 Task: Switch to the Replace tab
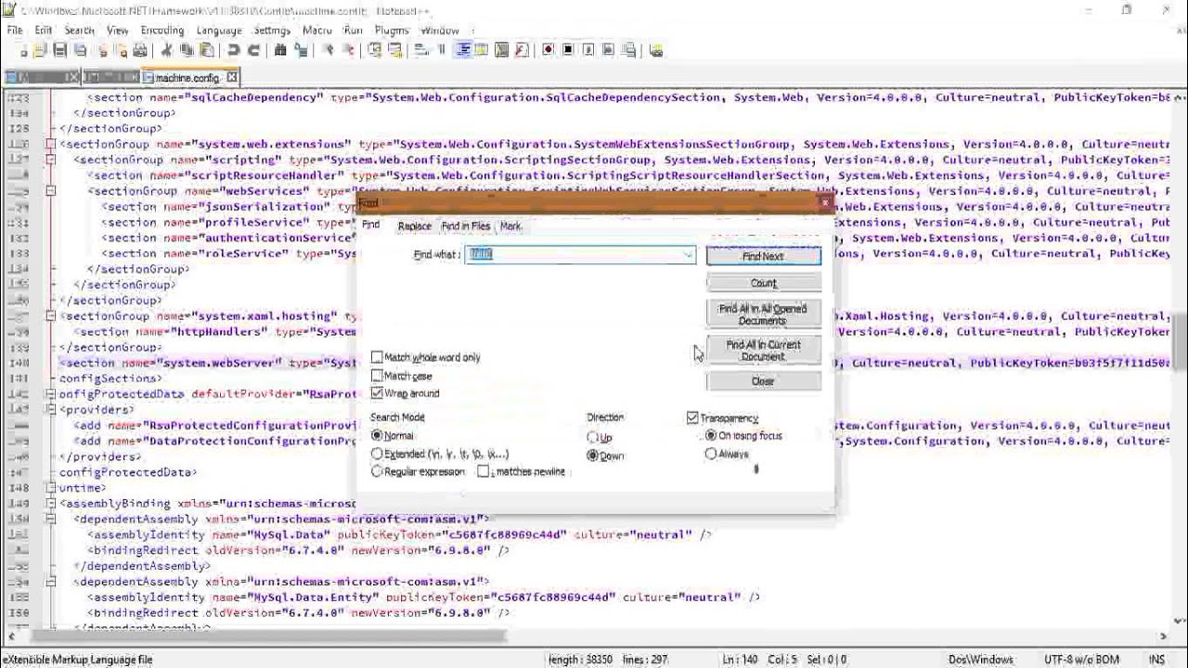pos(414,226)
